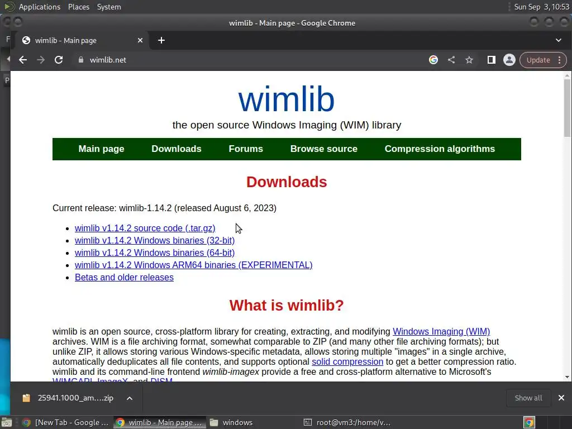Screen dimensions: 572x429
Task: Open the Browse source nav item
Action: [x=324, y=149]
